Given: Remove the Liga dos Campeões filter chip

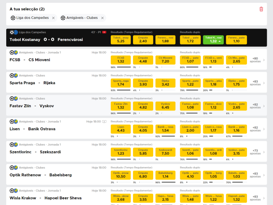Looking at the screenshot, I should point(53,18).
